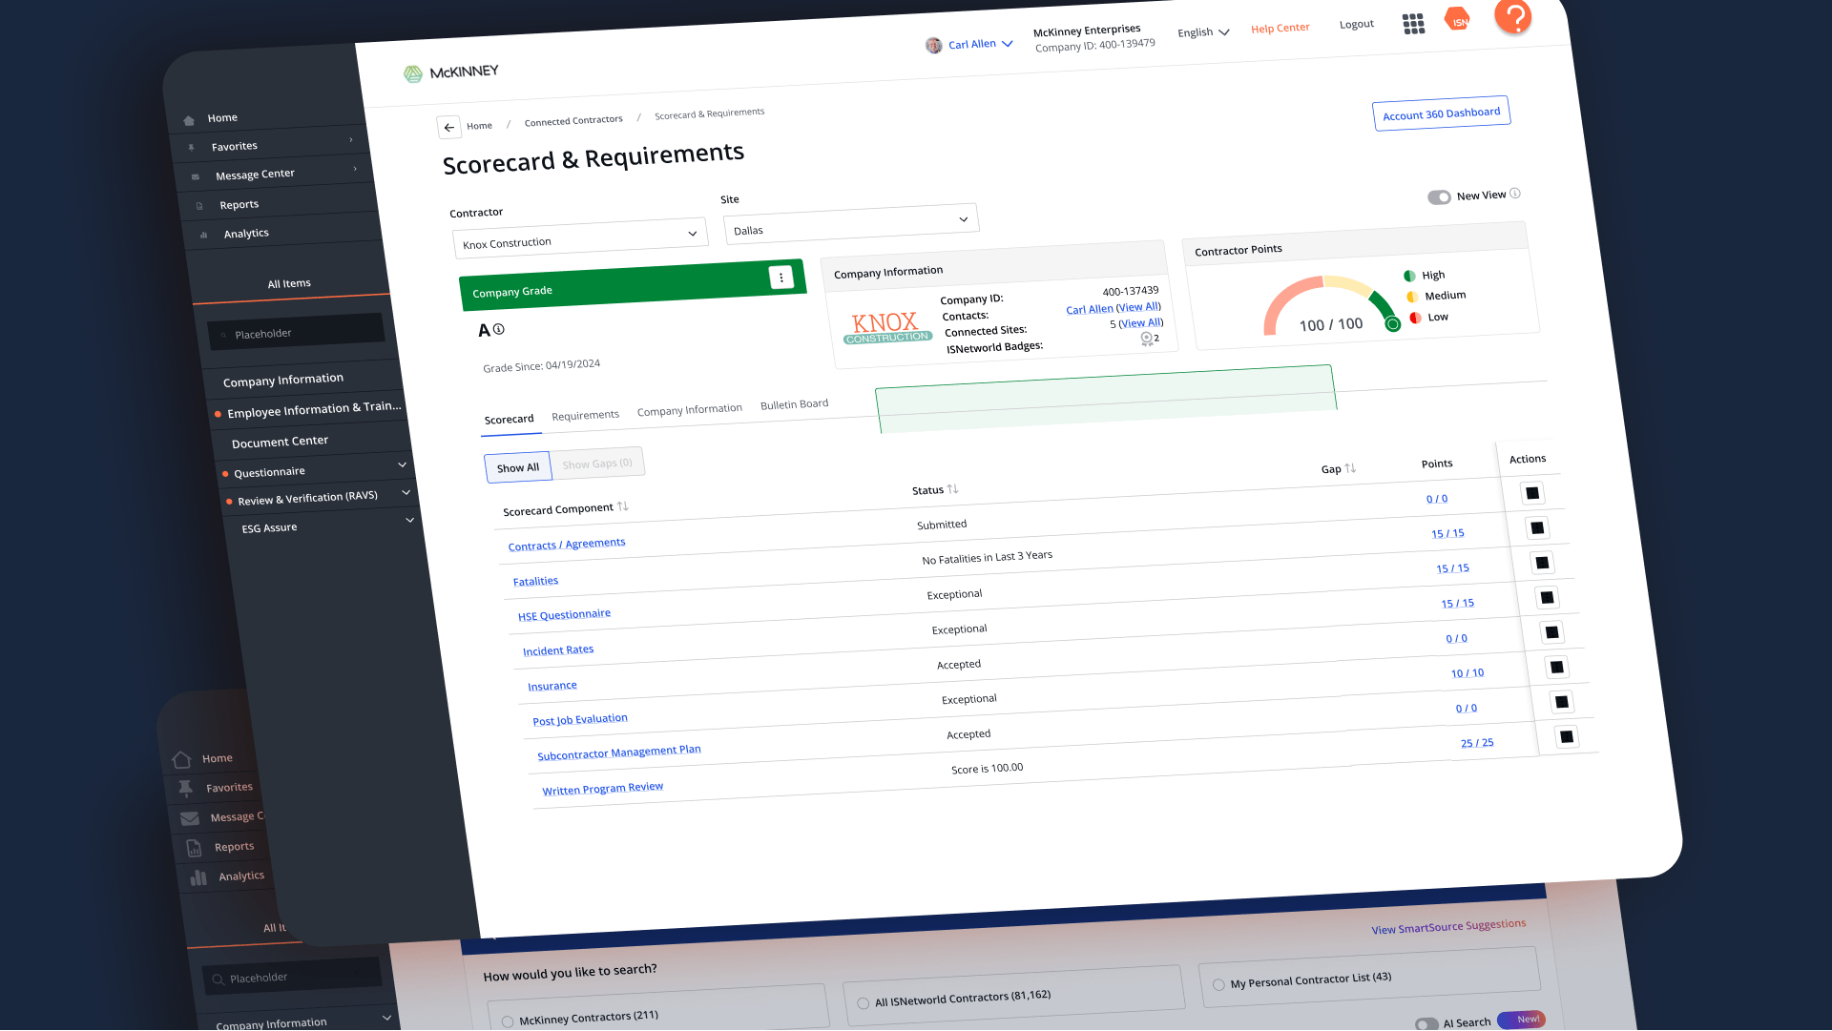Expand the Message Center chevron in front sidebar
This screenshot has height=1031, width=1832.
355,169
